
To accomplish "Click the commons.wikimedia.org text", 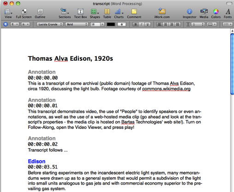I will point(166,89).
